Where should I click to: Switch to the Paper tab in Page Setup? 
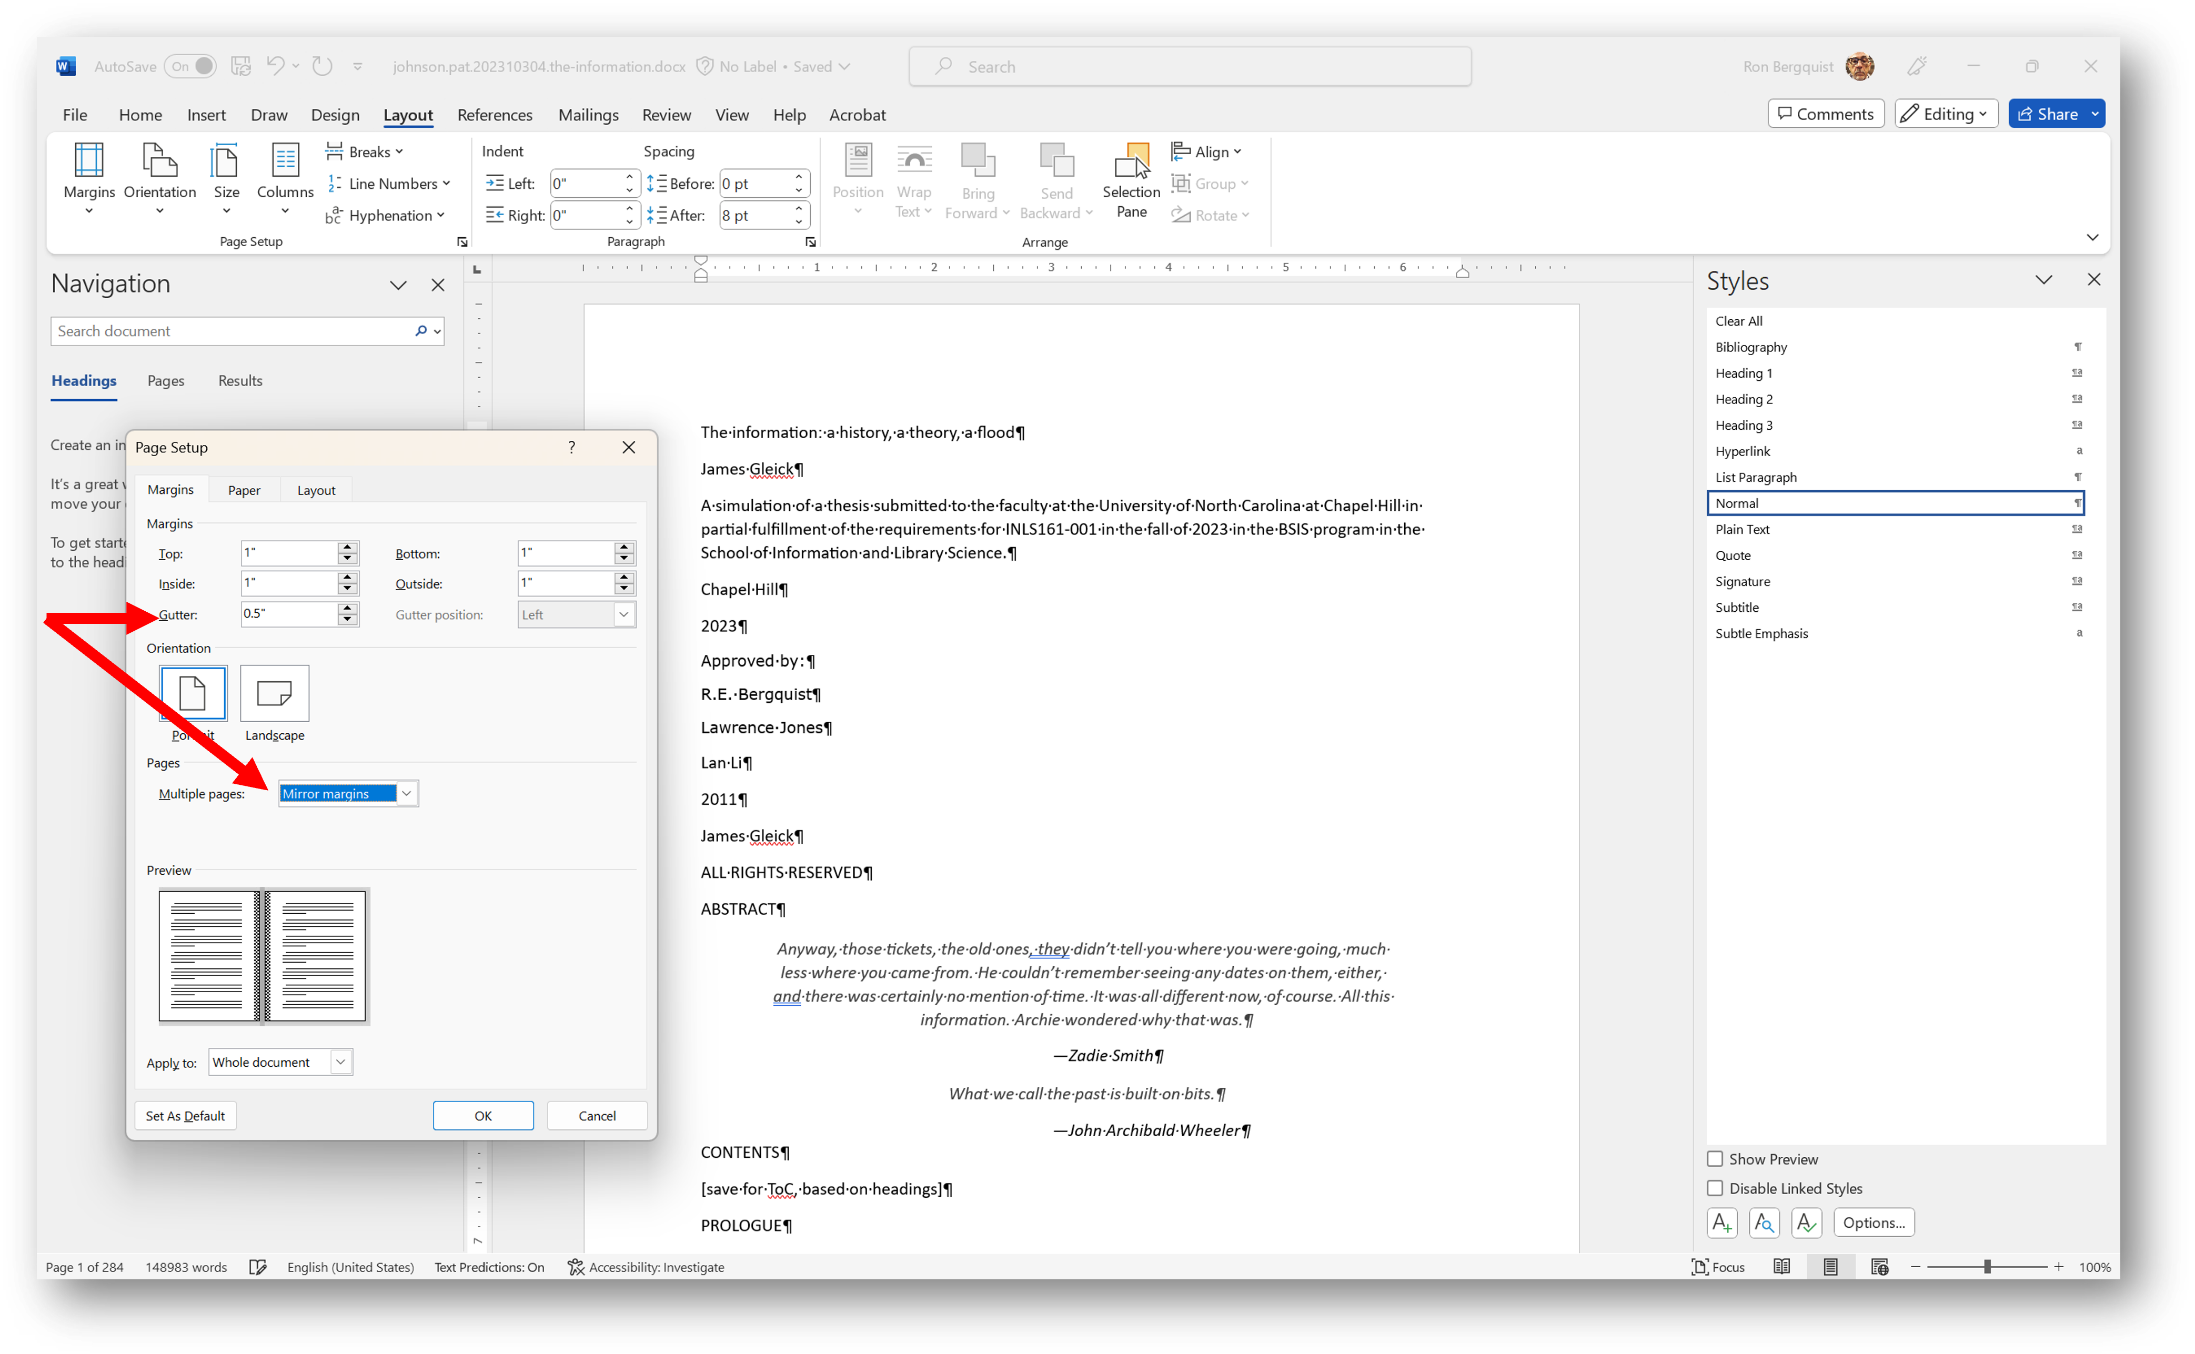click(x=244, y=490)
